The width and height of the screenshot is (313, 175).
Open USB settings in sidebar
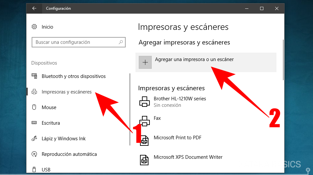pyautogui.click(x=46, y=169)
